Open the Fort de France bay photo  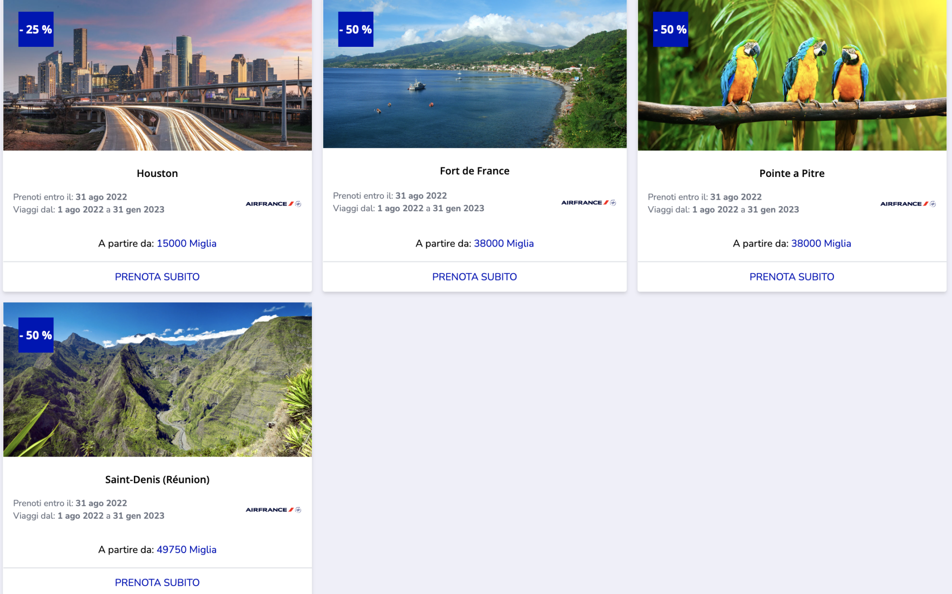click(475, 74)
